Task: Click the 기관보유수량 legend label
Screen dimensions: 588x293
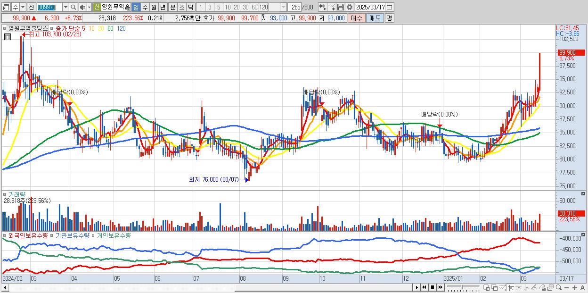Action: [72, 235]
